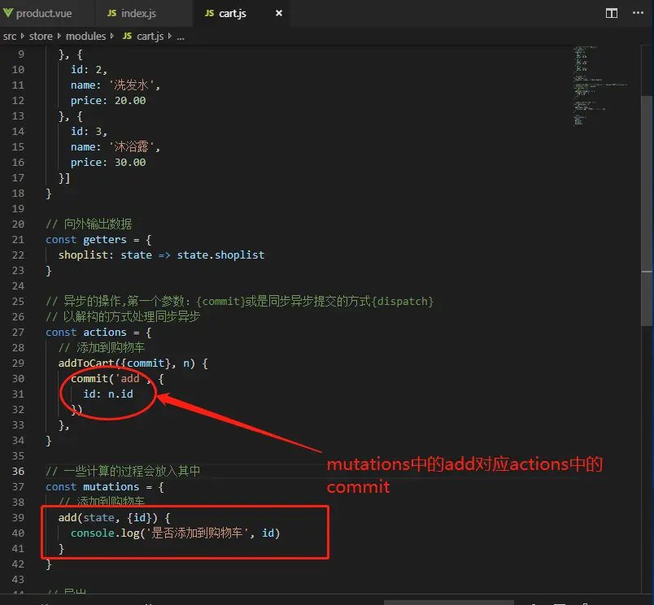Click line number 21 in the gutter
654x605 pixels.
pyautogui.click(x=18, y=240)
